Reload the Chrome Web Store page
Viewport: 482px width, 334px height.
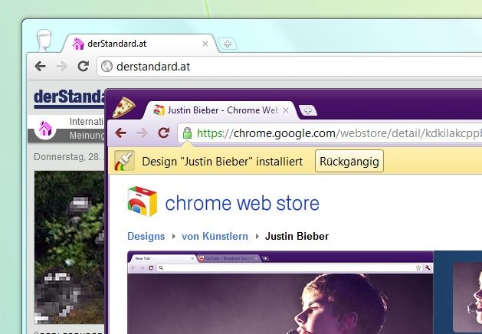click(163, 133)
